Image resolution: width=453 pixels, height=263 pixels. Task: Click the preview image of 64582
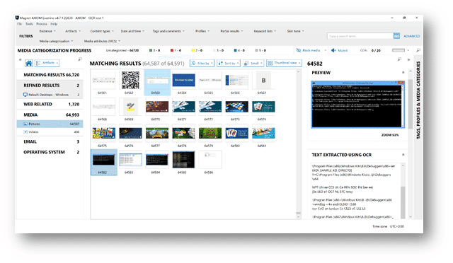[357, 105]
